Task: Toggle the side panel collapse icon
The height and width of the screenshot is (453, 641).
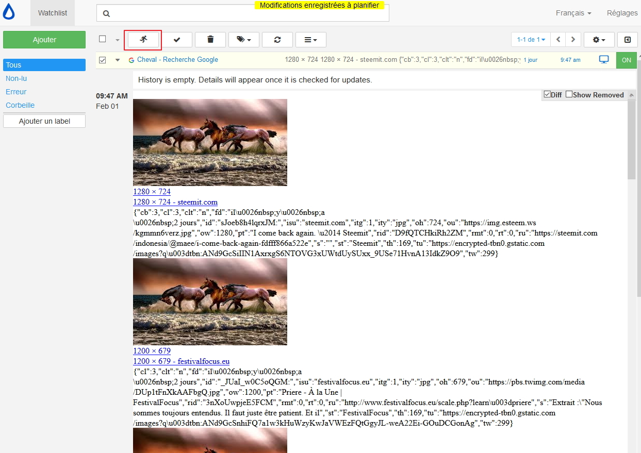Action: pos(627,40)
